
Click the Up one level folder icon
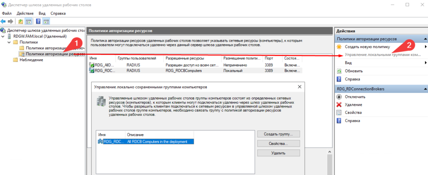pyautogui.click(x=20, y=21)
